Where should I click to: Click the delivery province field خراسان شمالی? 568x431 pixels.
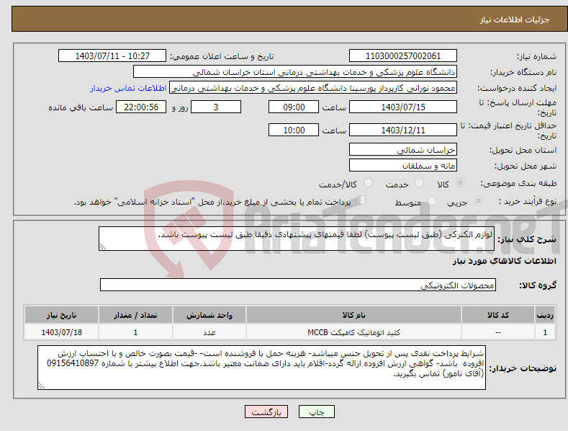403,149
